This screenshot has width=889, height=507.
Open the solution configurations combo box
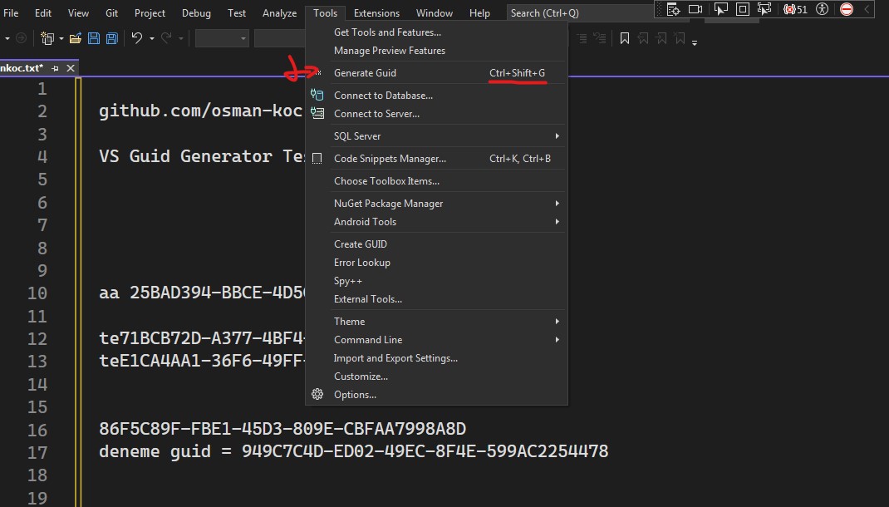coord(222,38)
